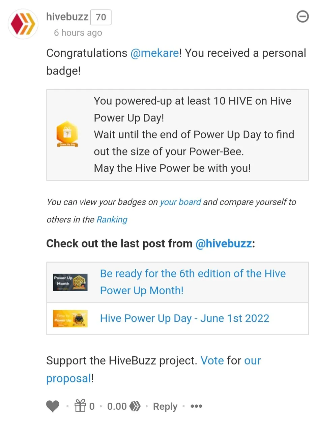Click the Vote link
The height and width of the screenshot is (432, 316).
point(212,360)
